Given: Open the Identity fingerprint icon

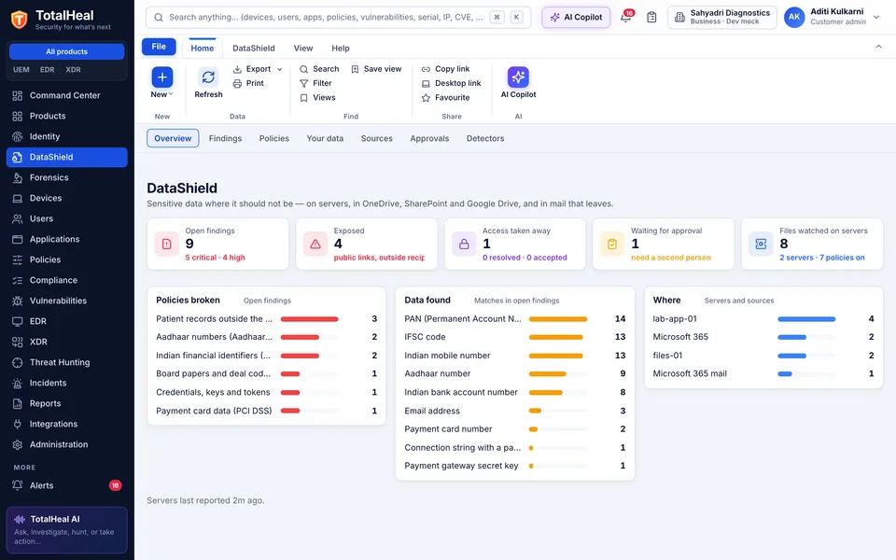Looking at the screenshot, I should click(x=18, y=136).
